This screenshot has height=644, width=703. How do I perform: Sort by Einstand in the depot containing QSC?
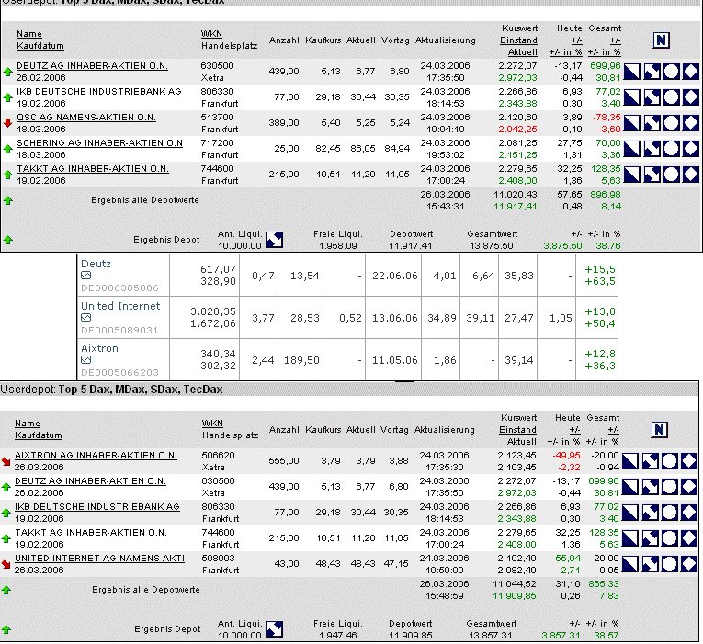pyautogui.click(x=518, y=40)
